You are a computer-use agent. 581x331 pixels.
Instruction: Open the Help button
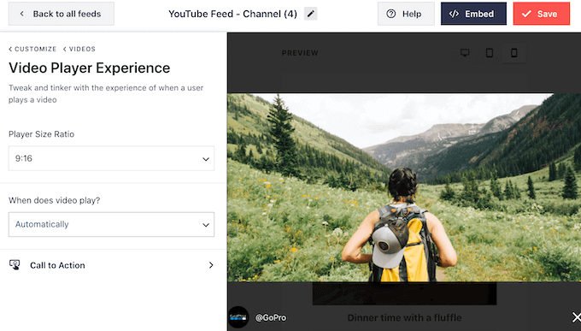pyautogui.click(x=406, y=14)
